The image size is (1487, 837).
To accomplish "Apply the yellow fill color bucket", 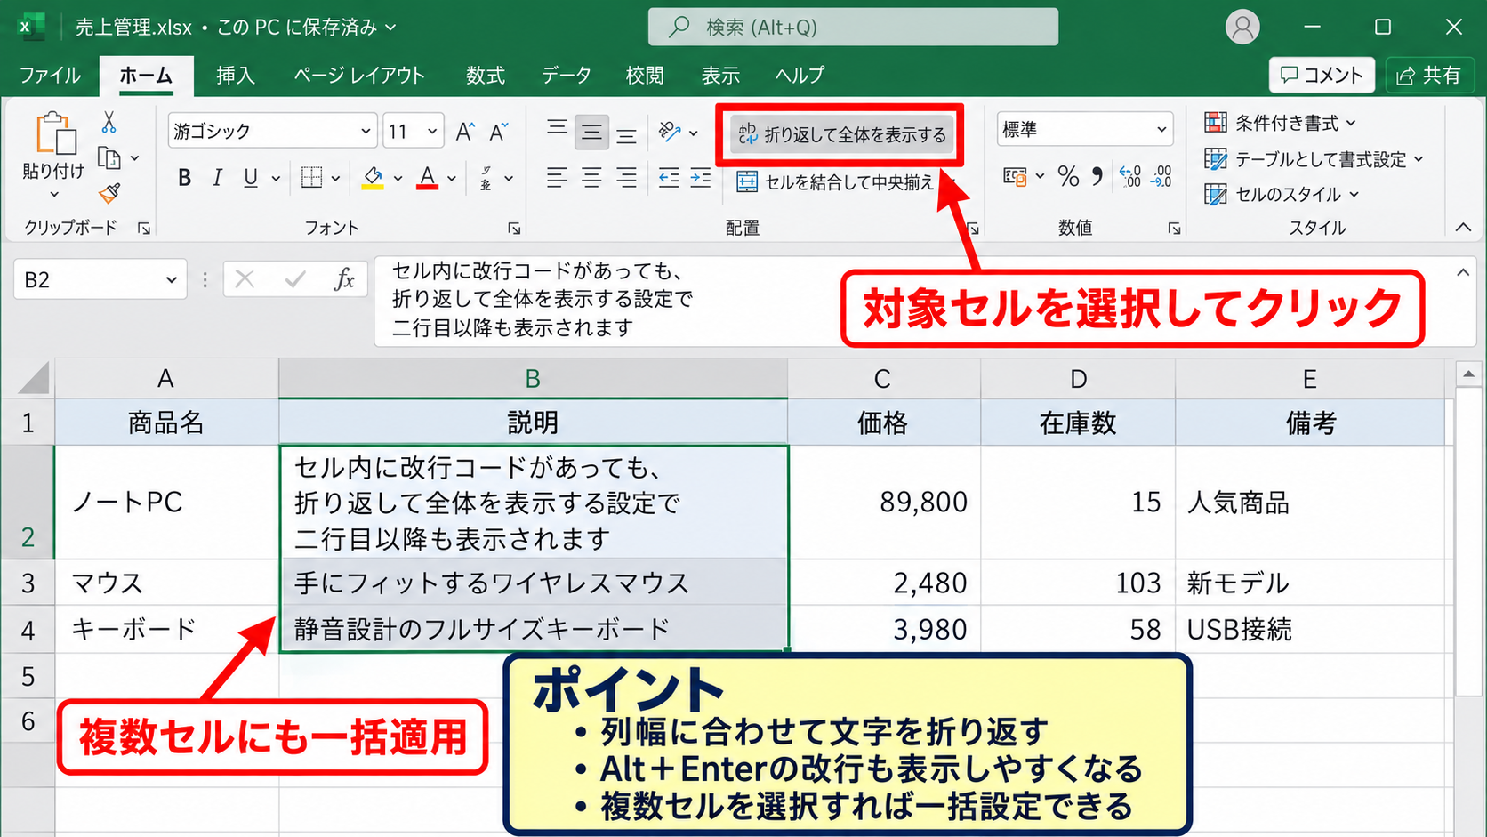I will pos(374,178).
